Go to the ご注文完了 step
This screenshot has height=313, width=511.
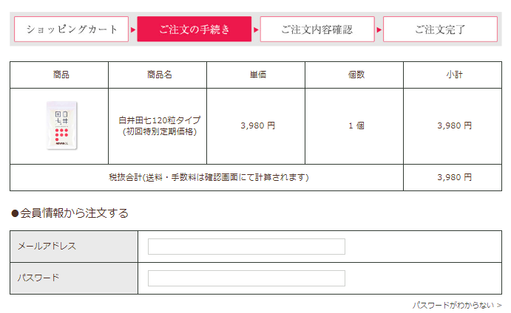coord(440,30)
